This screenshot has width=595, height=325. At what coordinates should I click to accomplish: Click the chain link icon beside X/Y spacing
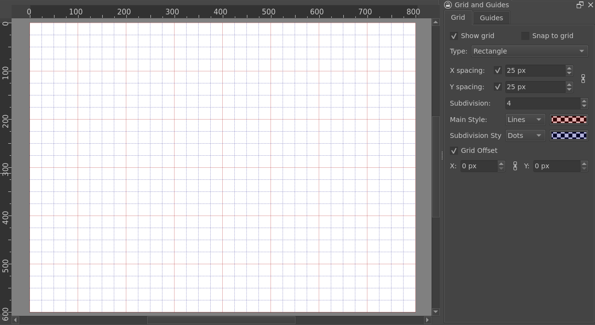click(583, 79)
